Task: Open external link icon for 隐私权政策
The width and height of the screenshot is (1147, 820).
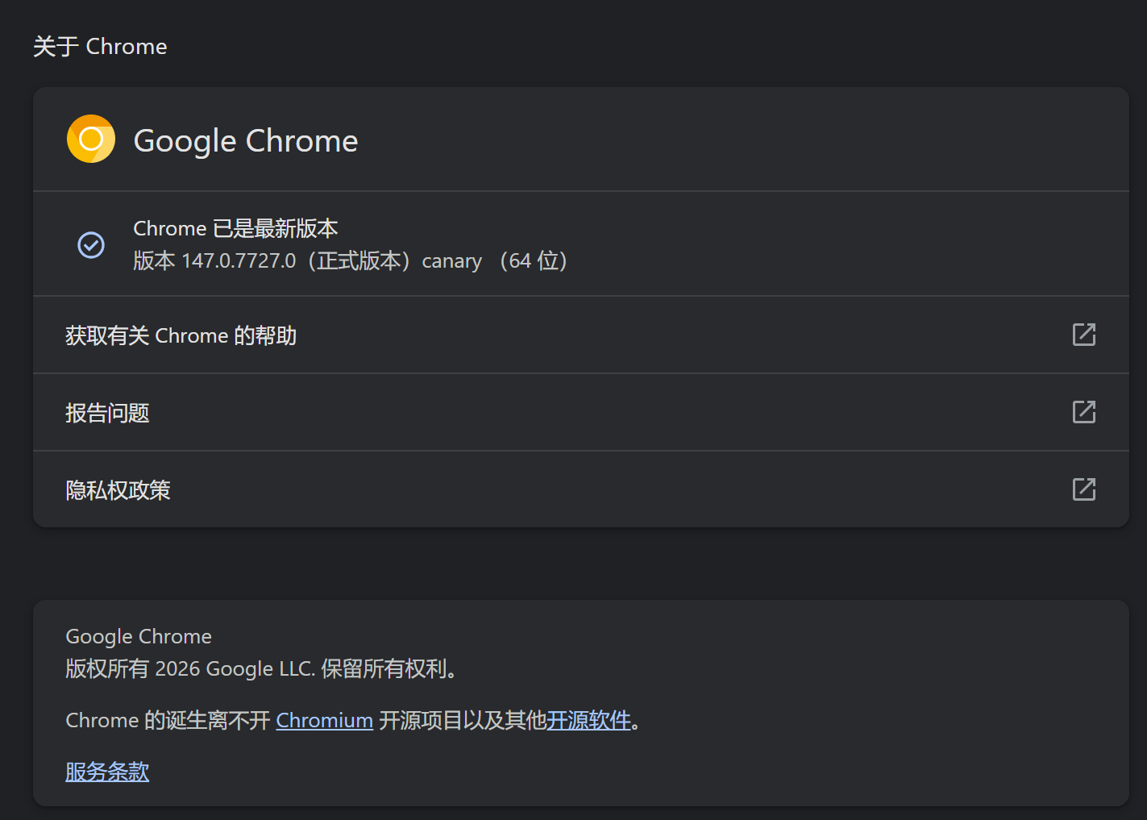Action: tap(1083, 489)
